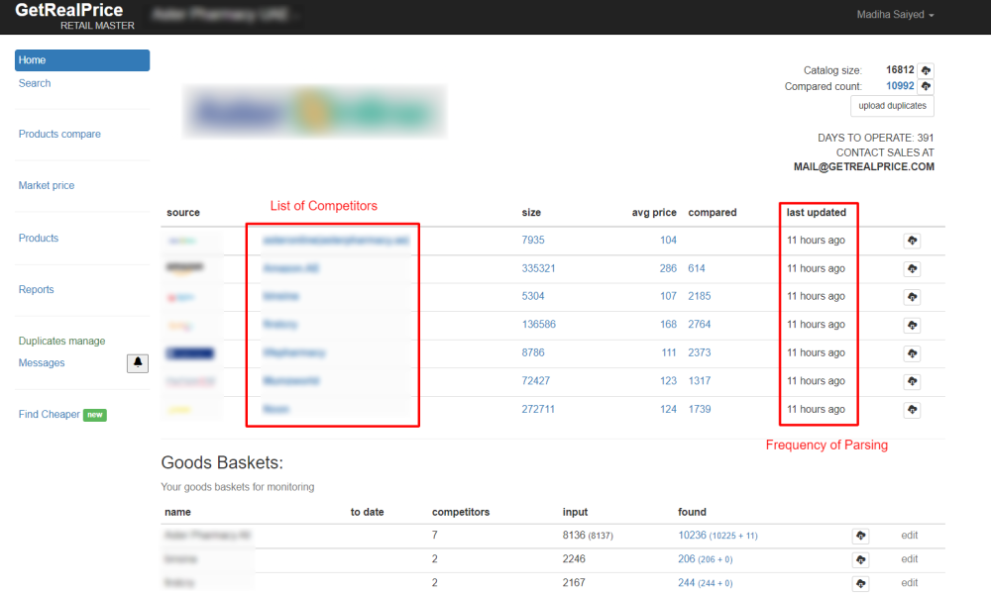Download data for the row with size 136586
The image size is (991, 594).
912,326
